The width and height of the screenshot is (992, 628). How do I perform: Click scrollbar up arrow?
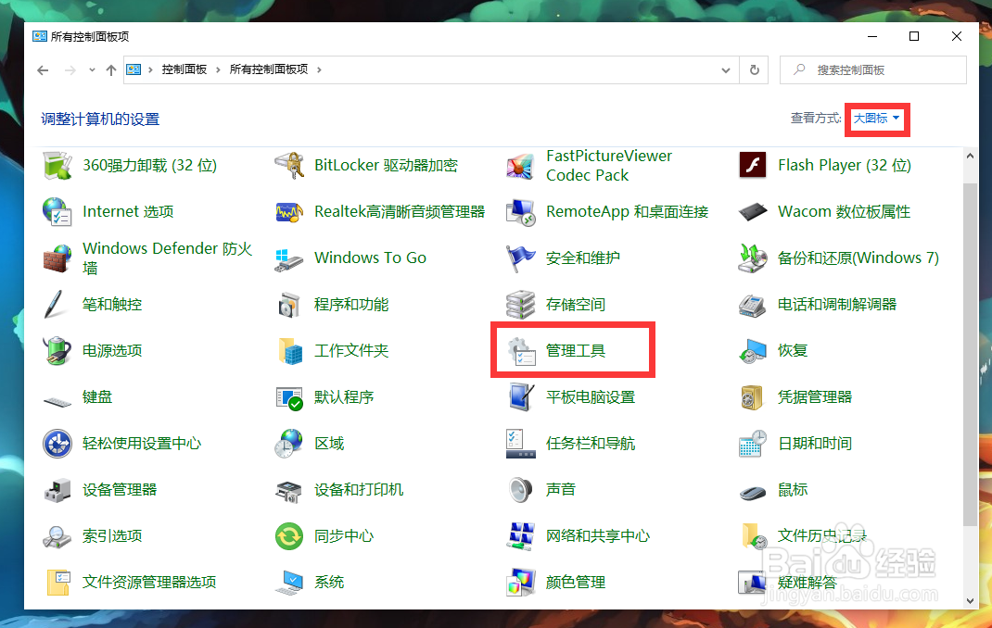coord(971,156)
